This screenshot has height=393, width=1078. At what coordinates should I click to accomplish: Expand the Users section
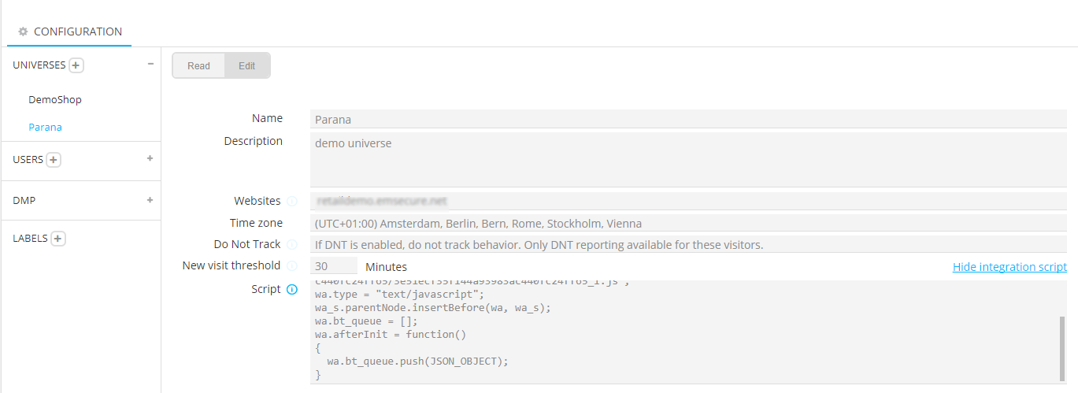point(150,158)
